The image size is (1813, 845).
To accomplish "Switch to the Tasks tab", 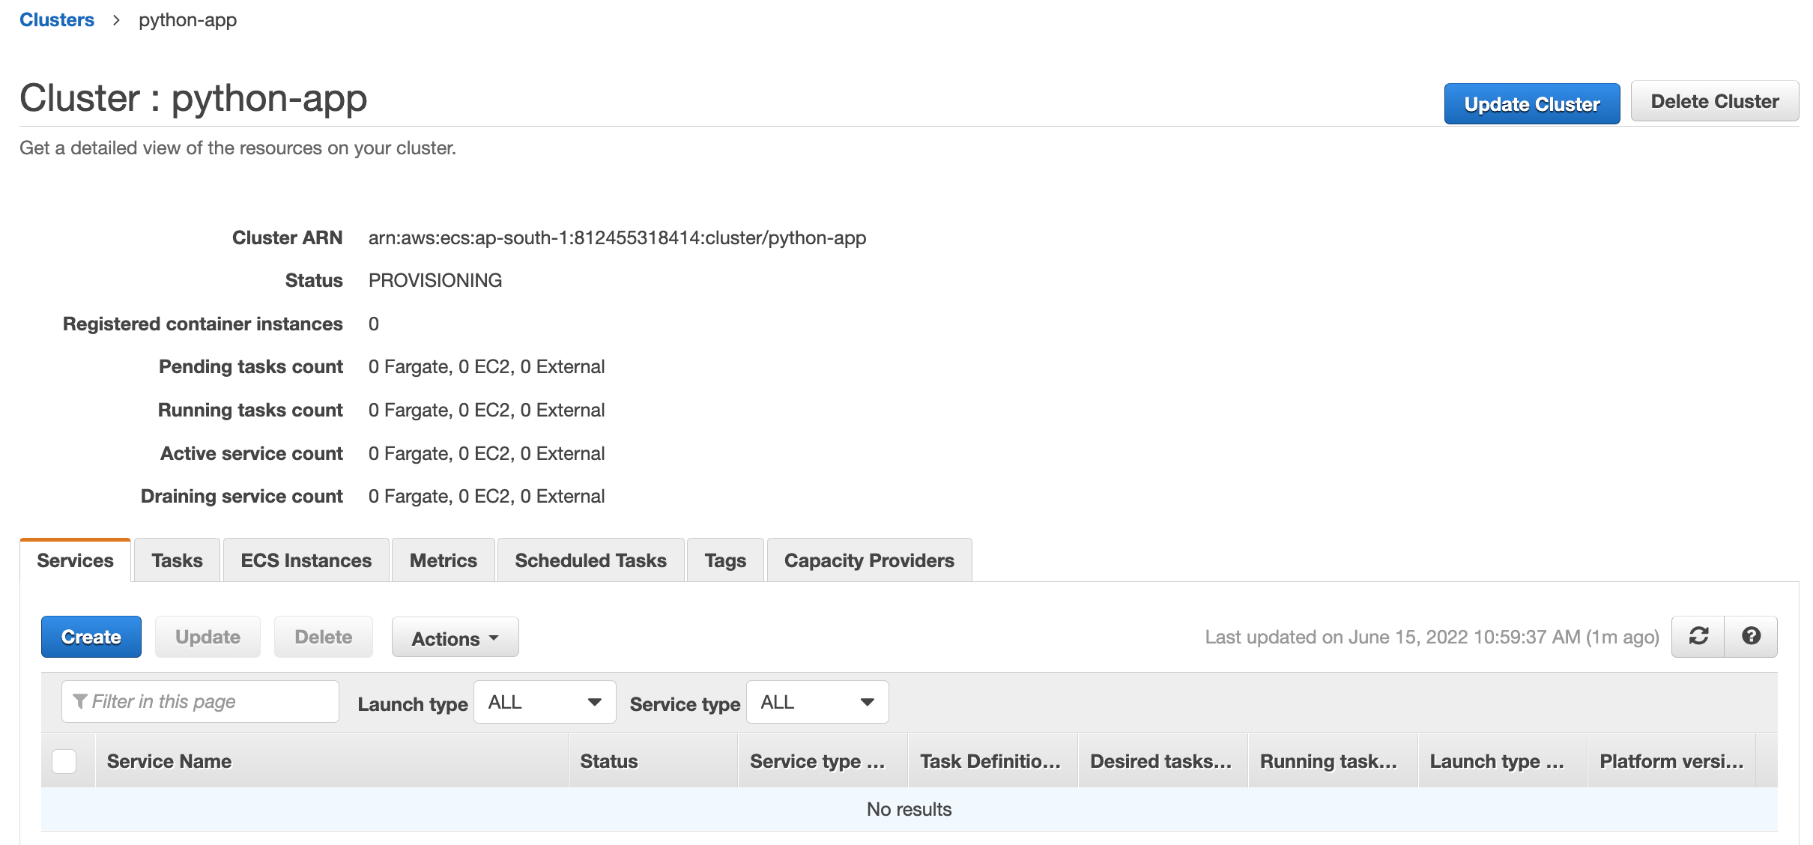I will [177, 560].
